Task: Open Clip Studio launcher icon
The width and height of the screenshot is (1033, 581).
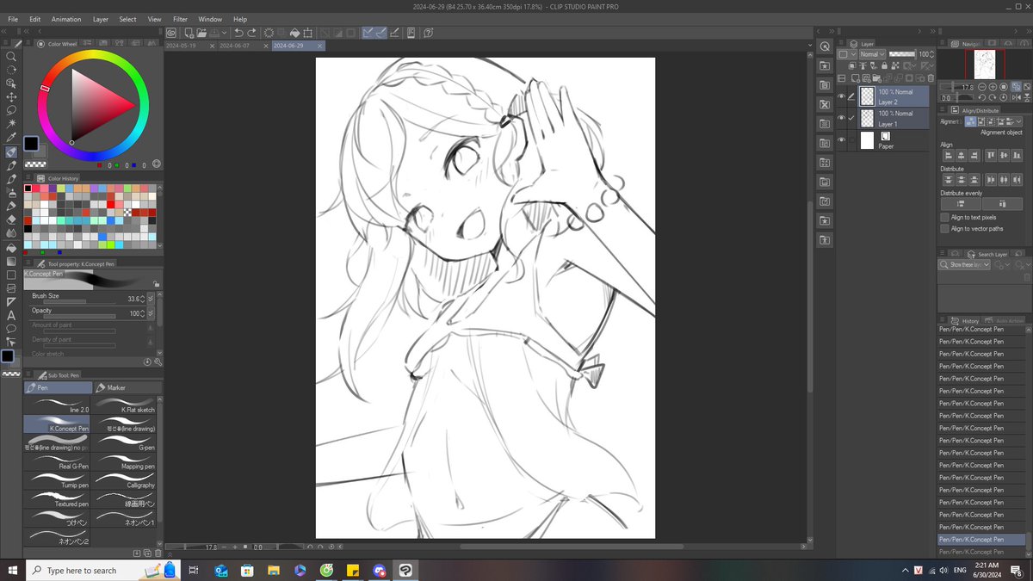Action: (x=171, y=33)
